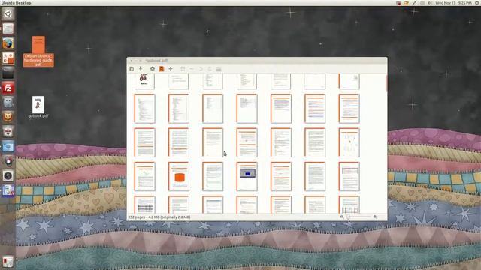Click the gray elephant icon in the launcher
481x270 pixels.
[8, 103]
